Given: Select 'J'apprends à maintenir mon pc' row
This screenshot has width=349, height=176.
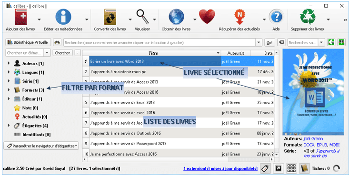Looking at the screenshot, I should pos(178,72).
